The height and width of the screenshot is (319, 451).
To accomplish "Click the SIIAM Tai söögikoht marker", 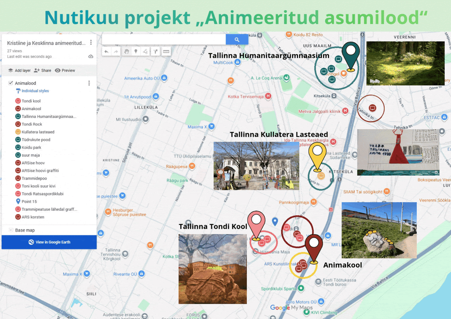I will 387,191.
